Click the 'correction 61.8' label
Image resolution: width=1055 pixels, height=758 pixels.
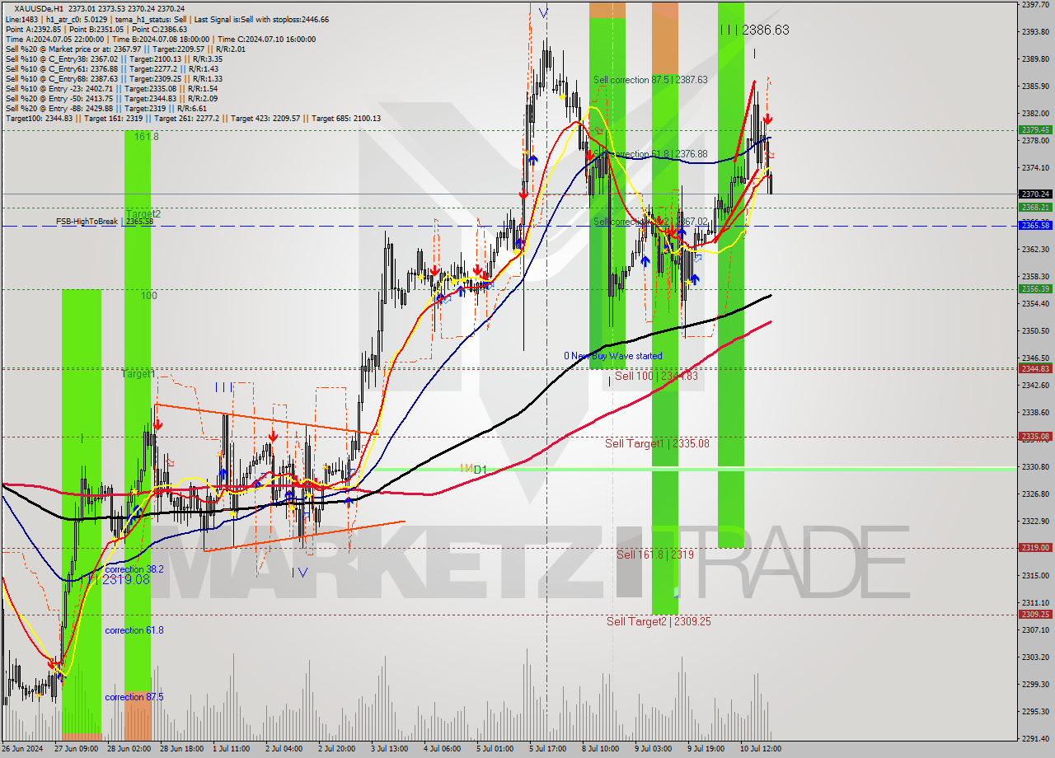click(x=134, y=630)
